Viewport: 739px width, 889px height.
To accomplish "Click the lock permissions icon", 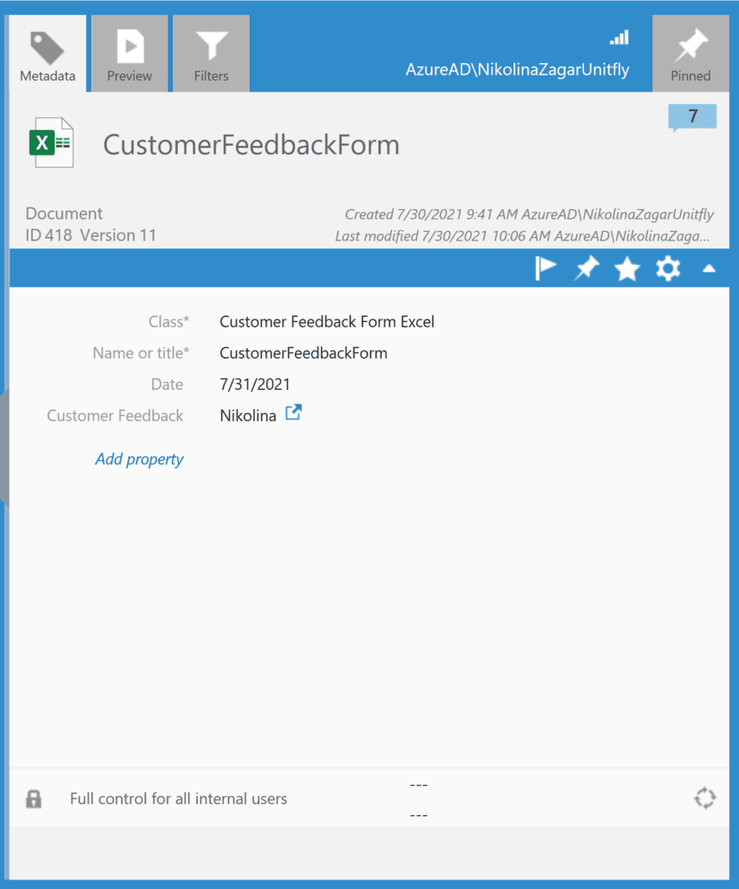I will pyautogui.click(x=34, y=799).
